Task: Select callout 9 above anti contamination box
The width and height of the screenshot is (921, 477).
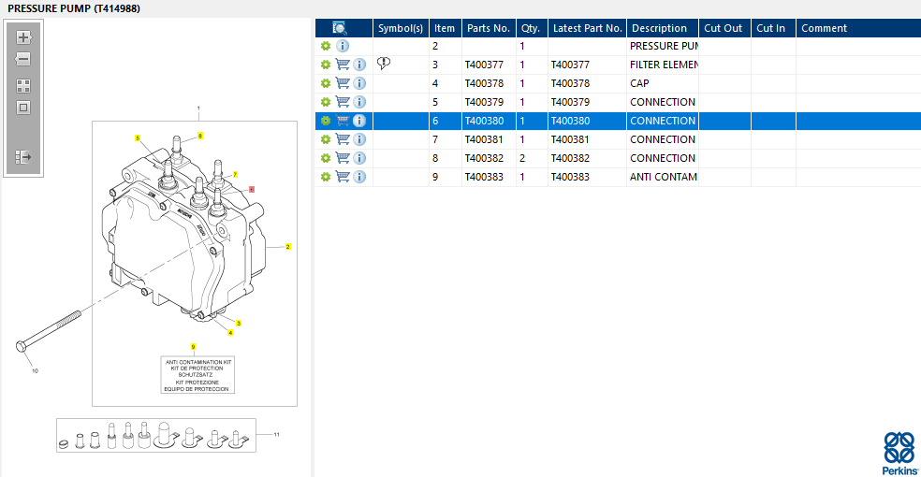Action: tap(193, 347)
